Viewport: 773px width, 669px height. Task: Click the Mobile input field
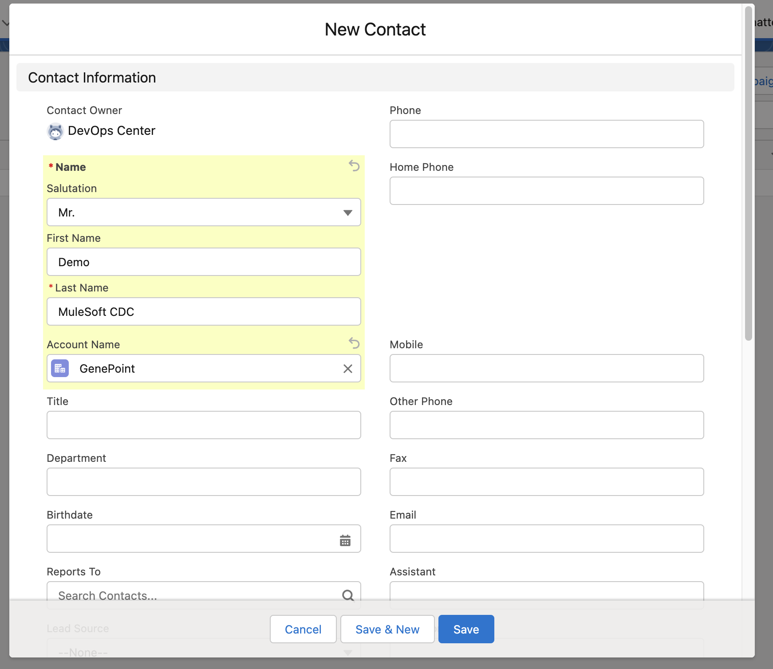pos(547,368)
